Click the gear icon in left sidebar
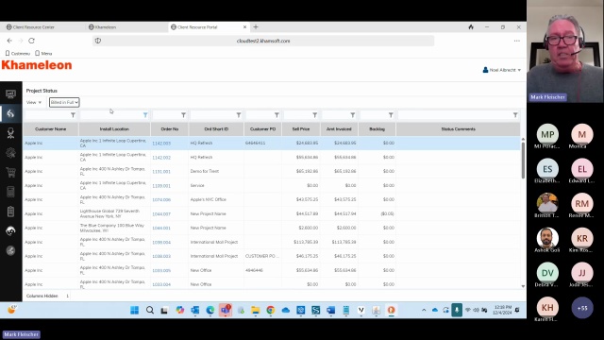 (10, 153)
